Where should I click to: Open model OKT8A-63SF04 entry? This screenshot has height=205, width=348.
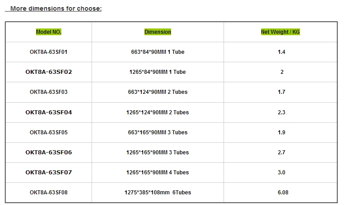tap(48, 113)
